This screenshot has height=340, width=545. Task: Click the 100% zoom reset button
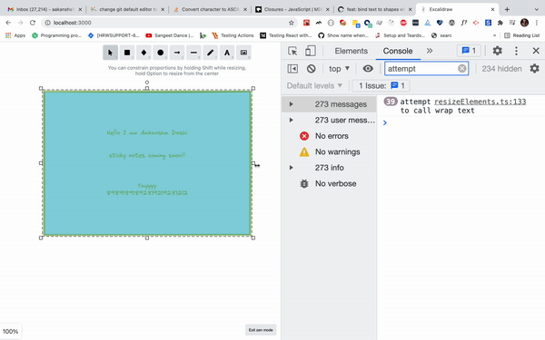click(10, 331)
